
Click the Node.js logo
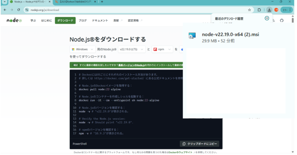click(14, 20)
